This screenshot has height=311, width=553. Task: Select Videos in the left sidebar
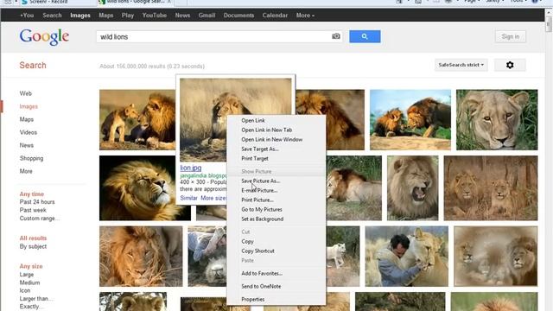[29, 132]
